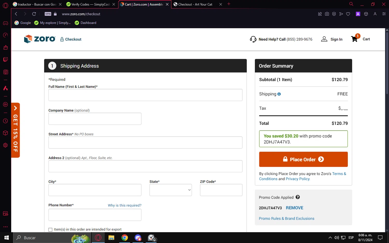389x243 pixels.
Task: Go back to the previous page
Action: [x=16, y=14]
